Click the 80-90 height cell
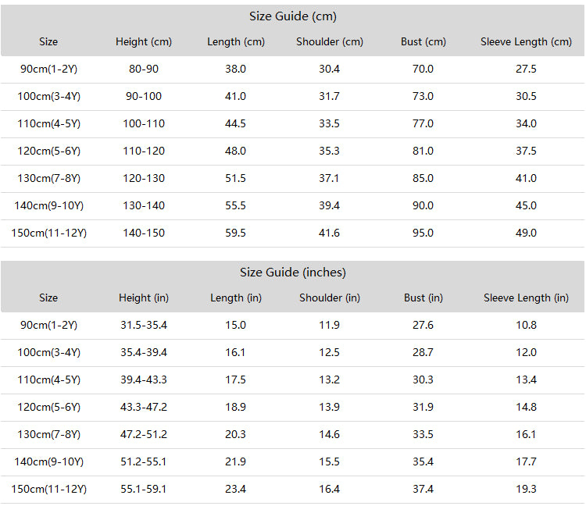Image resolution: width=586 pixels, height=506 pixels. click(144, 69)
